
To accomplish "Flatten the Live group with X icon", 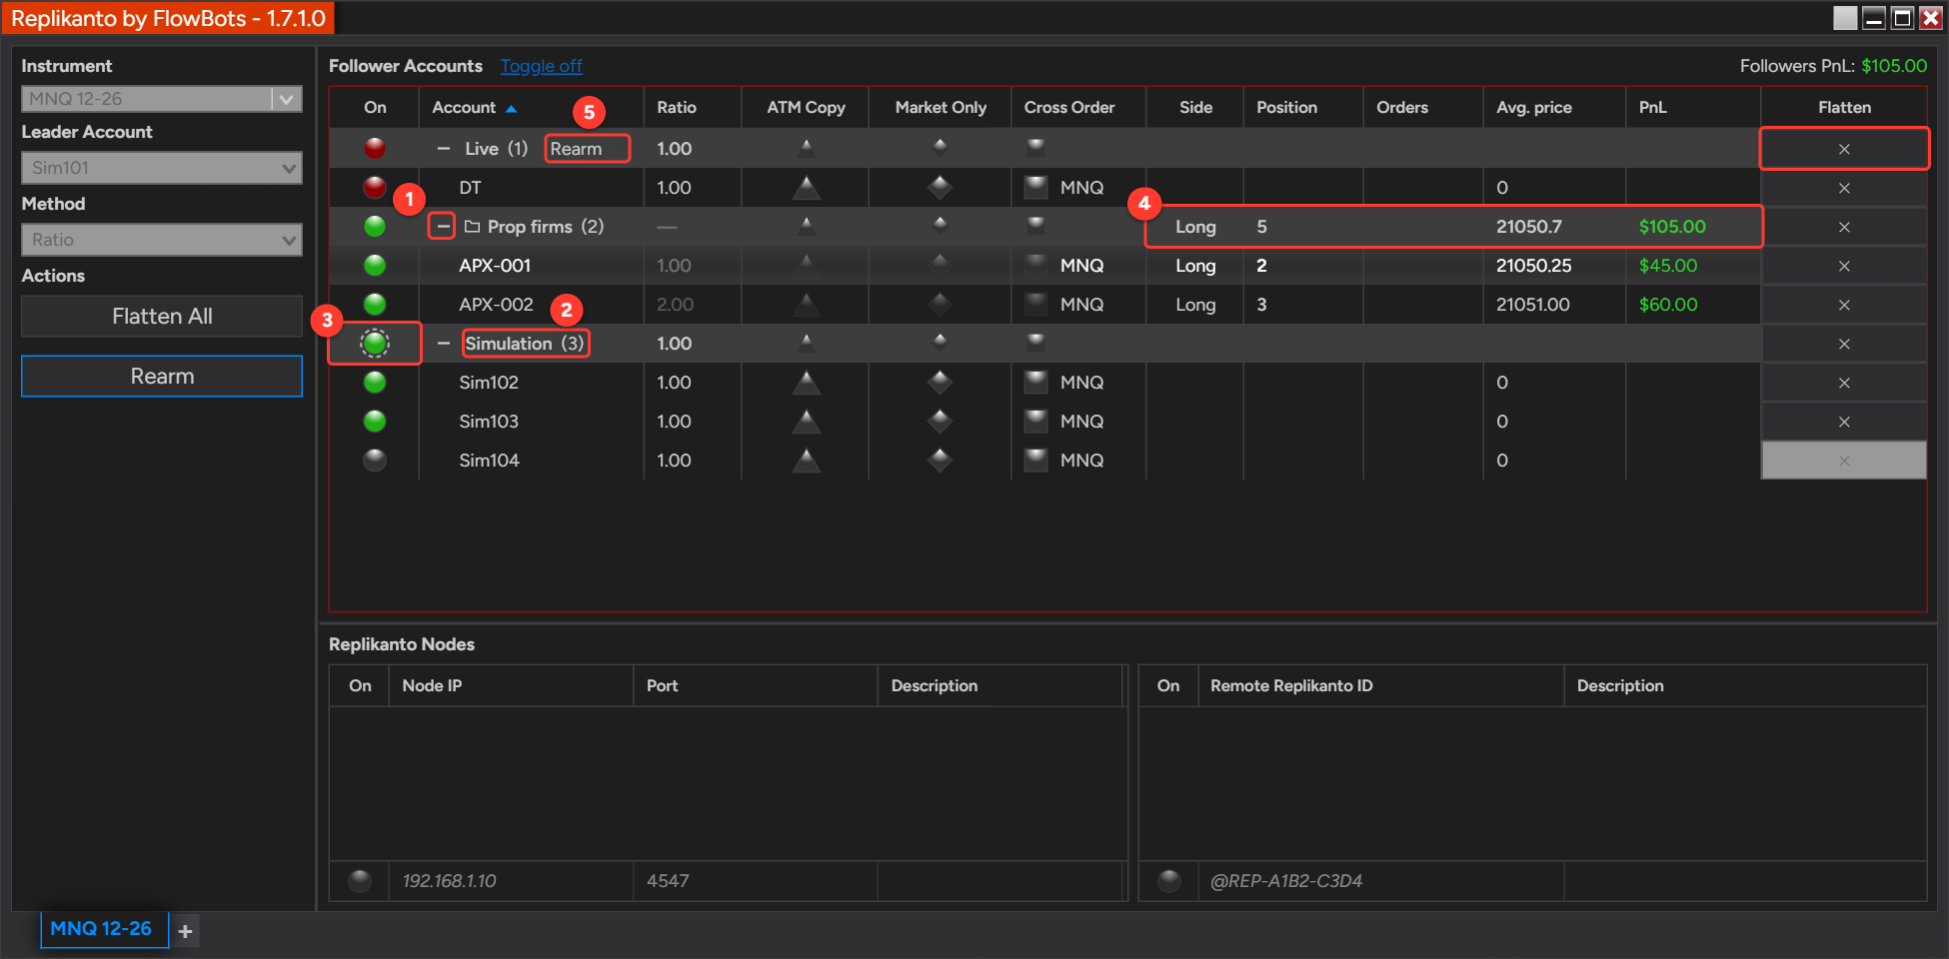I will pyautogui.click(x=1844, y=149).
